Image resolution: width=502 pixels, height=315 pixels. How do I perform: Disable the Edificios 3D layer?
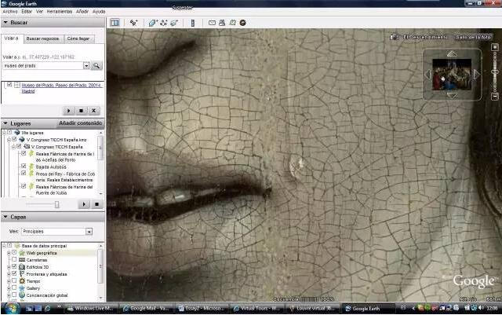coord(14,266)
